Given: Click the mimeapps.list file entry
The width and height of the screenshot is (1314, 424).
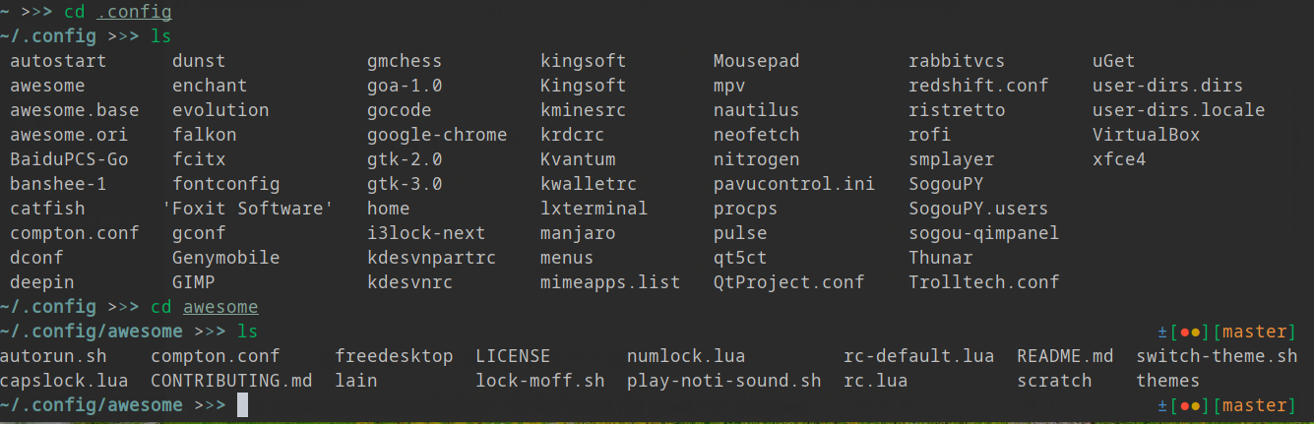Looking at the screenshot, I should [x=610, y=282].
